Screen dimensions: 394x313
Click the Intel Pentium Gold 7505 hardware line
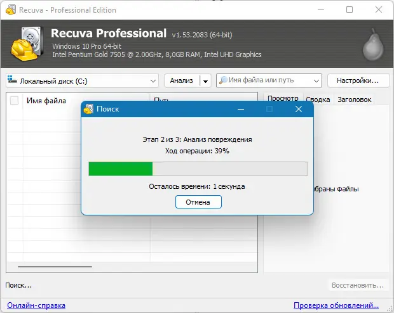157,54
